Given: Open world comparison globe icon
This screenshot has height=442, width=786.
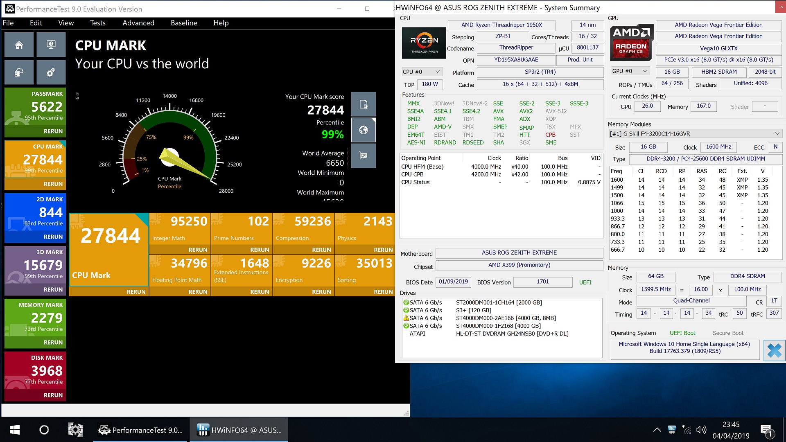Looking at the screenshot, I should 363,130.
